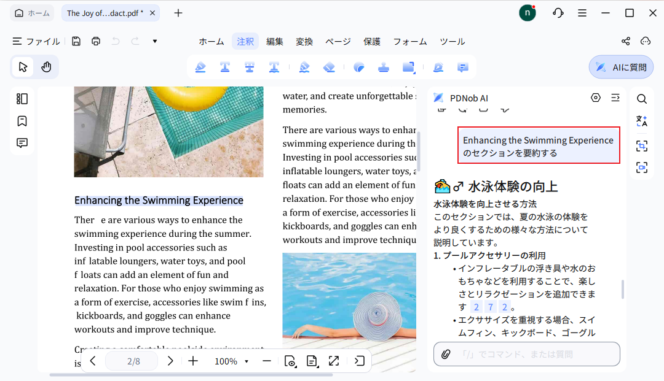664x381 pixels.
Task: Open the 100% zoom level dropdown
Action: pyautogui.click(x=231, y=361)
